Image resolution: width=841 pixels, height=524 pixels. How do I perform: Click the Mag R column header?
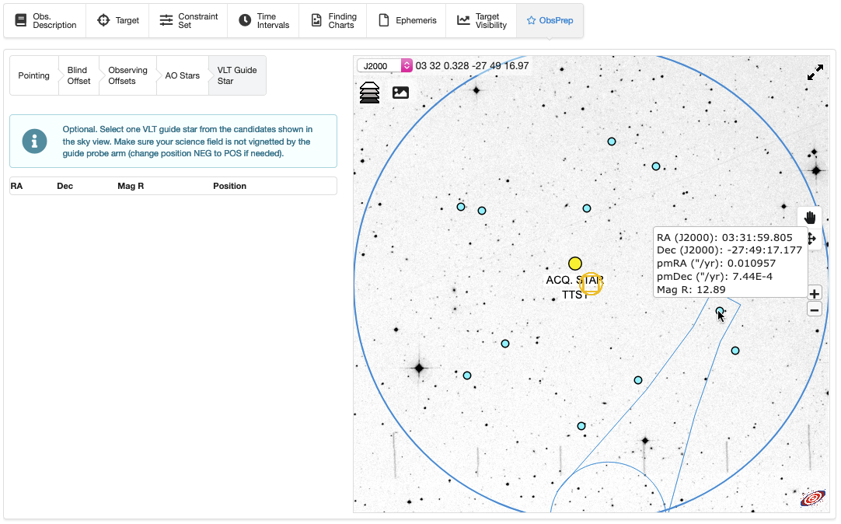coord(131,186)
